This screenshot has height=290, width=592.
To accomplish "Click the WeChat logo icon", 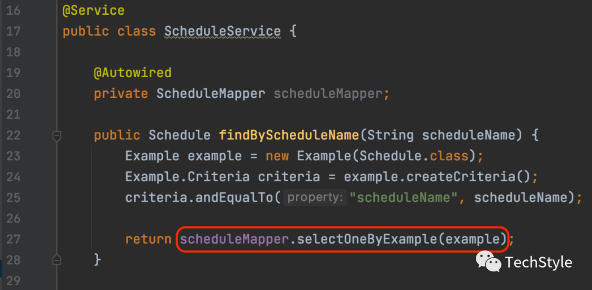I will pyautogui.click(x=488, y=262).
